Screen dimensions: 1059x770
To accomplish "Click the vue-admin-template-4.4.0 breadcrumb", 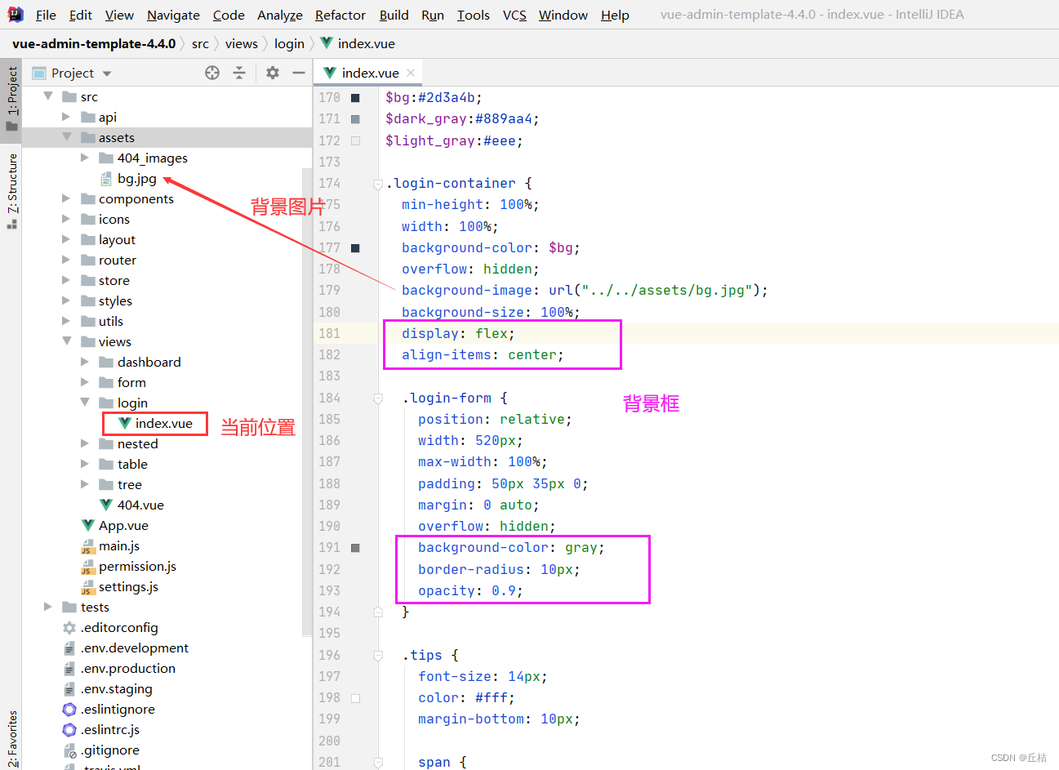I will pyautogui.click(x=93, y=43).
